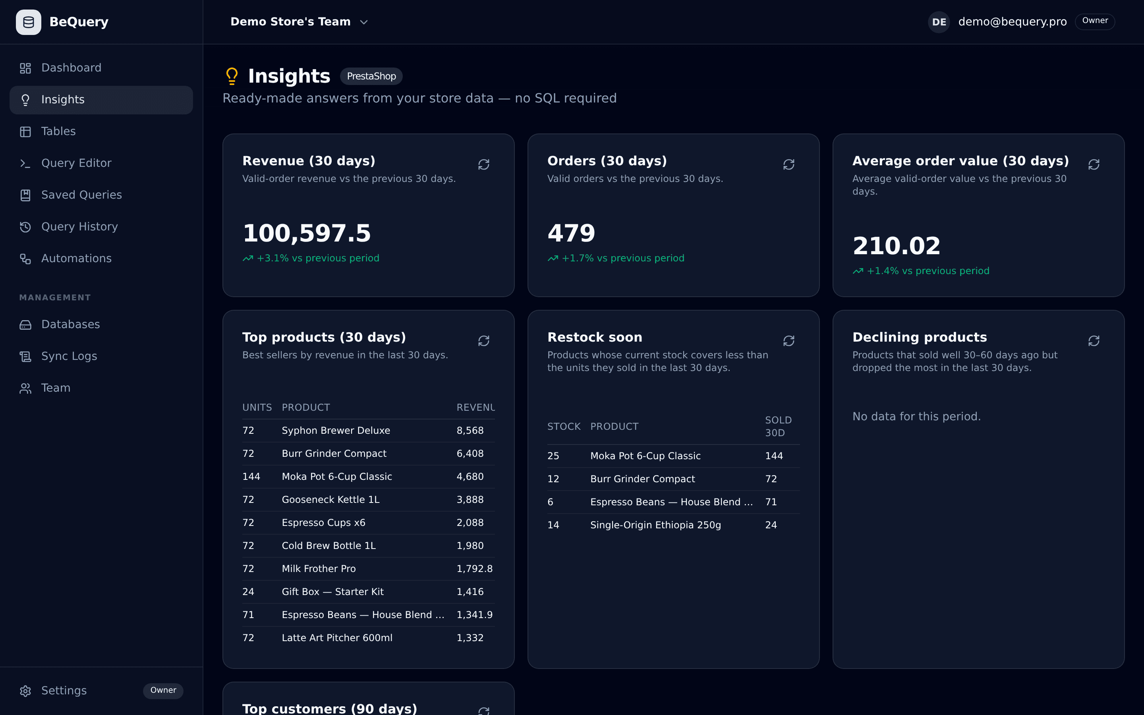1144x715 pixels.
Task: Click the PrestaShop badge
Action: (x=371, y=76)
